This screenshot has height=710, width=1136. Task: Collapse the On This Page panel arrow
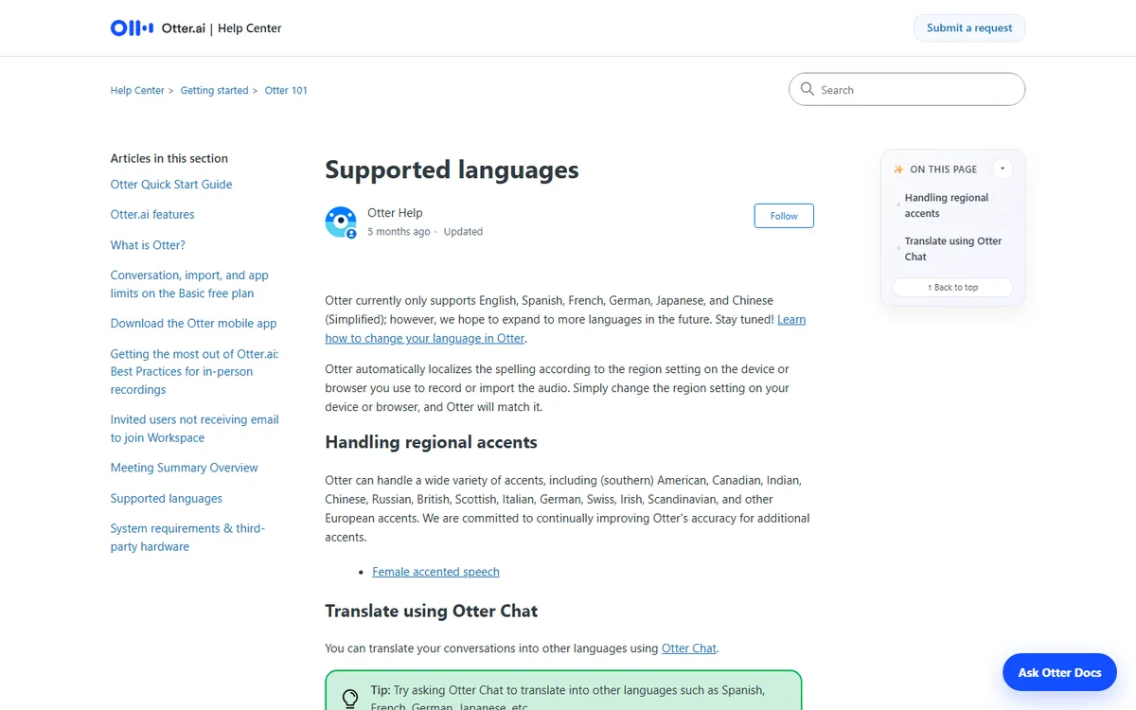tap(1003, 169)
